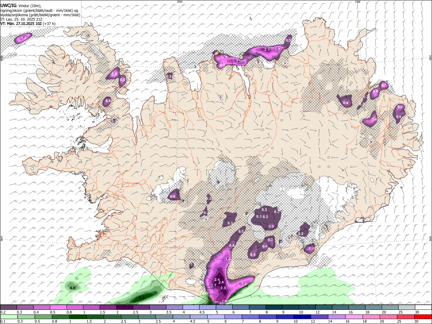Click the upper legend swatch starting at 3
The height and width of the screenshot is (324, 432).
[x=157, y=307]
